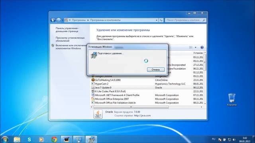This screenshot has width=255, height=143.
Task: Click the volume speaker tray icon
Action: (x=234, y=139)
